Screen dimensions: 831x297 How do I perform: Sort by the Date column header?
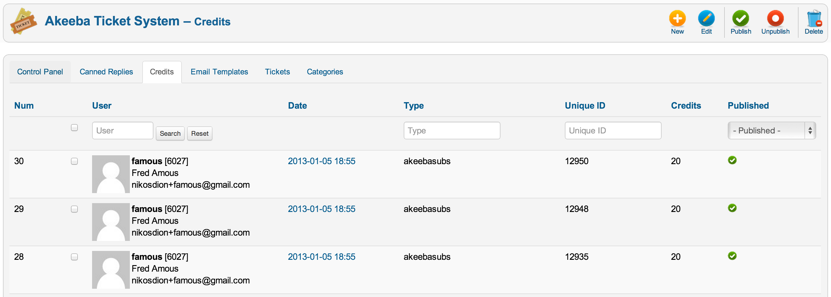click(297, 106)
